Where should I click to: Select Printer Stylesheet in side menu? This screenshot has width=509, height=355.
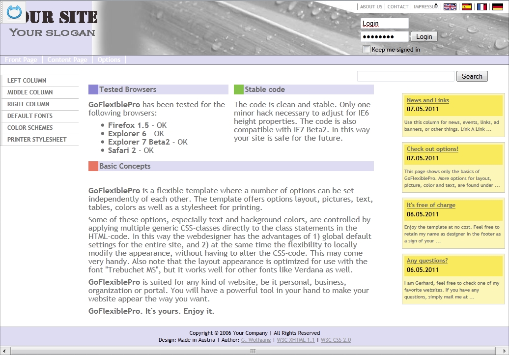(x=40, y=140)
